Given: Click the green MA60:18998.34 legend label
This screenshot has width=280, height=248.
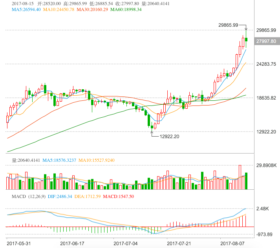Looking at the screenshot, I should pyautogui.click(x=126, y=9).
